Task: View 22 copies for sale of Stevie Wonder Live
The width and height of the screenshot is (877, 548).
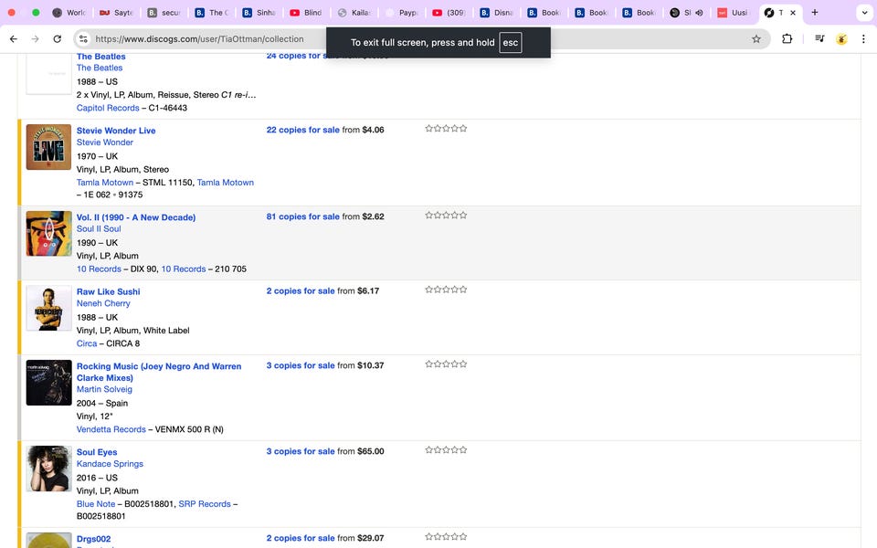Action: (302, 130)
